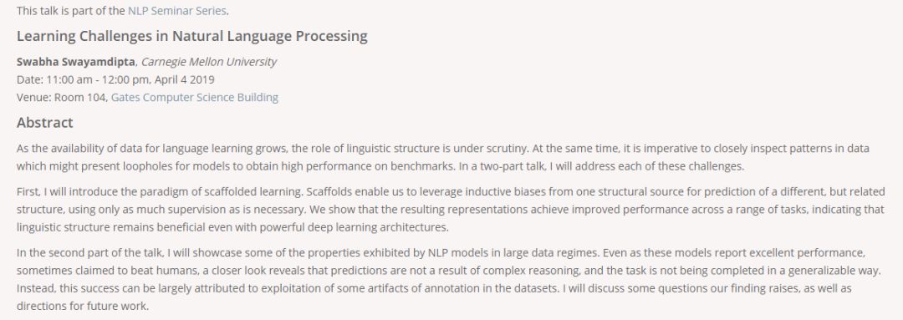
Task: Click the talk title Learning Challenges heading
Action: pos(191,36)
